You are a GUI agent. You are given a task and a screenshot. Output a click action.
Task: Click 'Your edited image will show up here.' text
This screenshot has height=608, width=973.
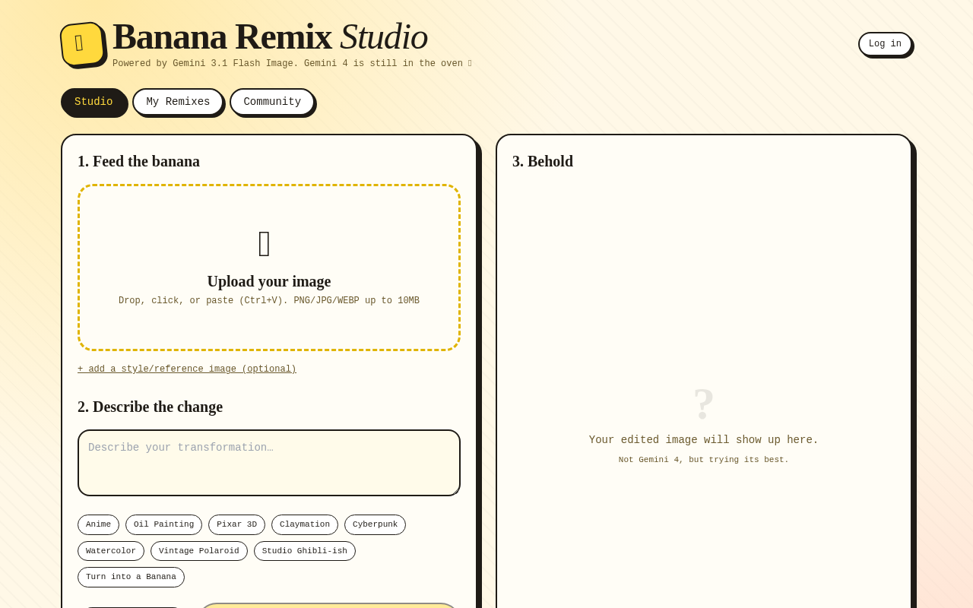tap(704, 440)
